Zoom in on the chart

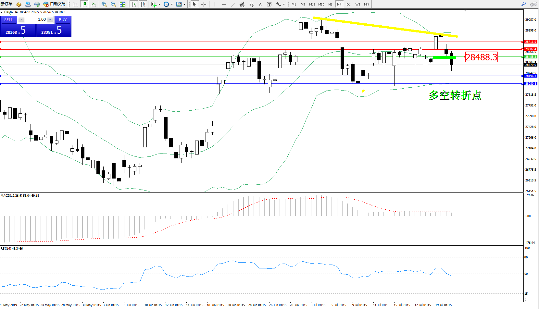pyautogui.click(x=104, y=4)
